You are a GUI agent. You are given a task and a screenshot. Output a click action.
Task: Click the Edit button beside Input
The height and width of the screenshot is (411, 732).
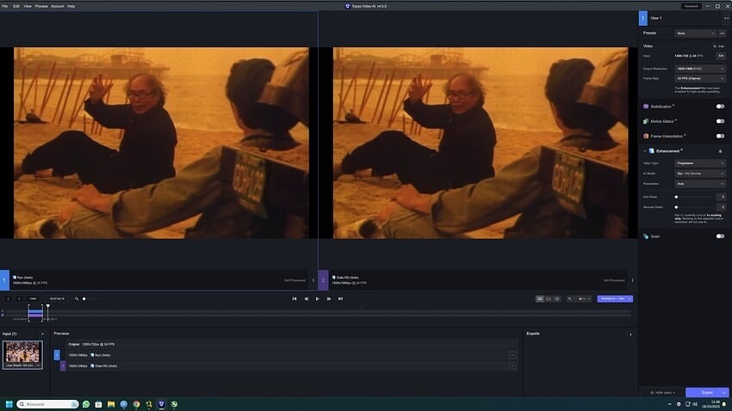(x=721, y=56)
